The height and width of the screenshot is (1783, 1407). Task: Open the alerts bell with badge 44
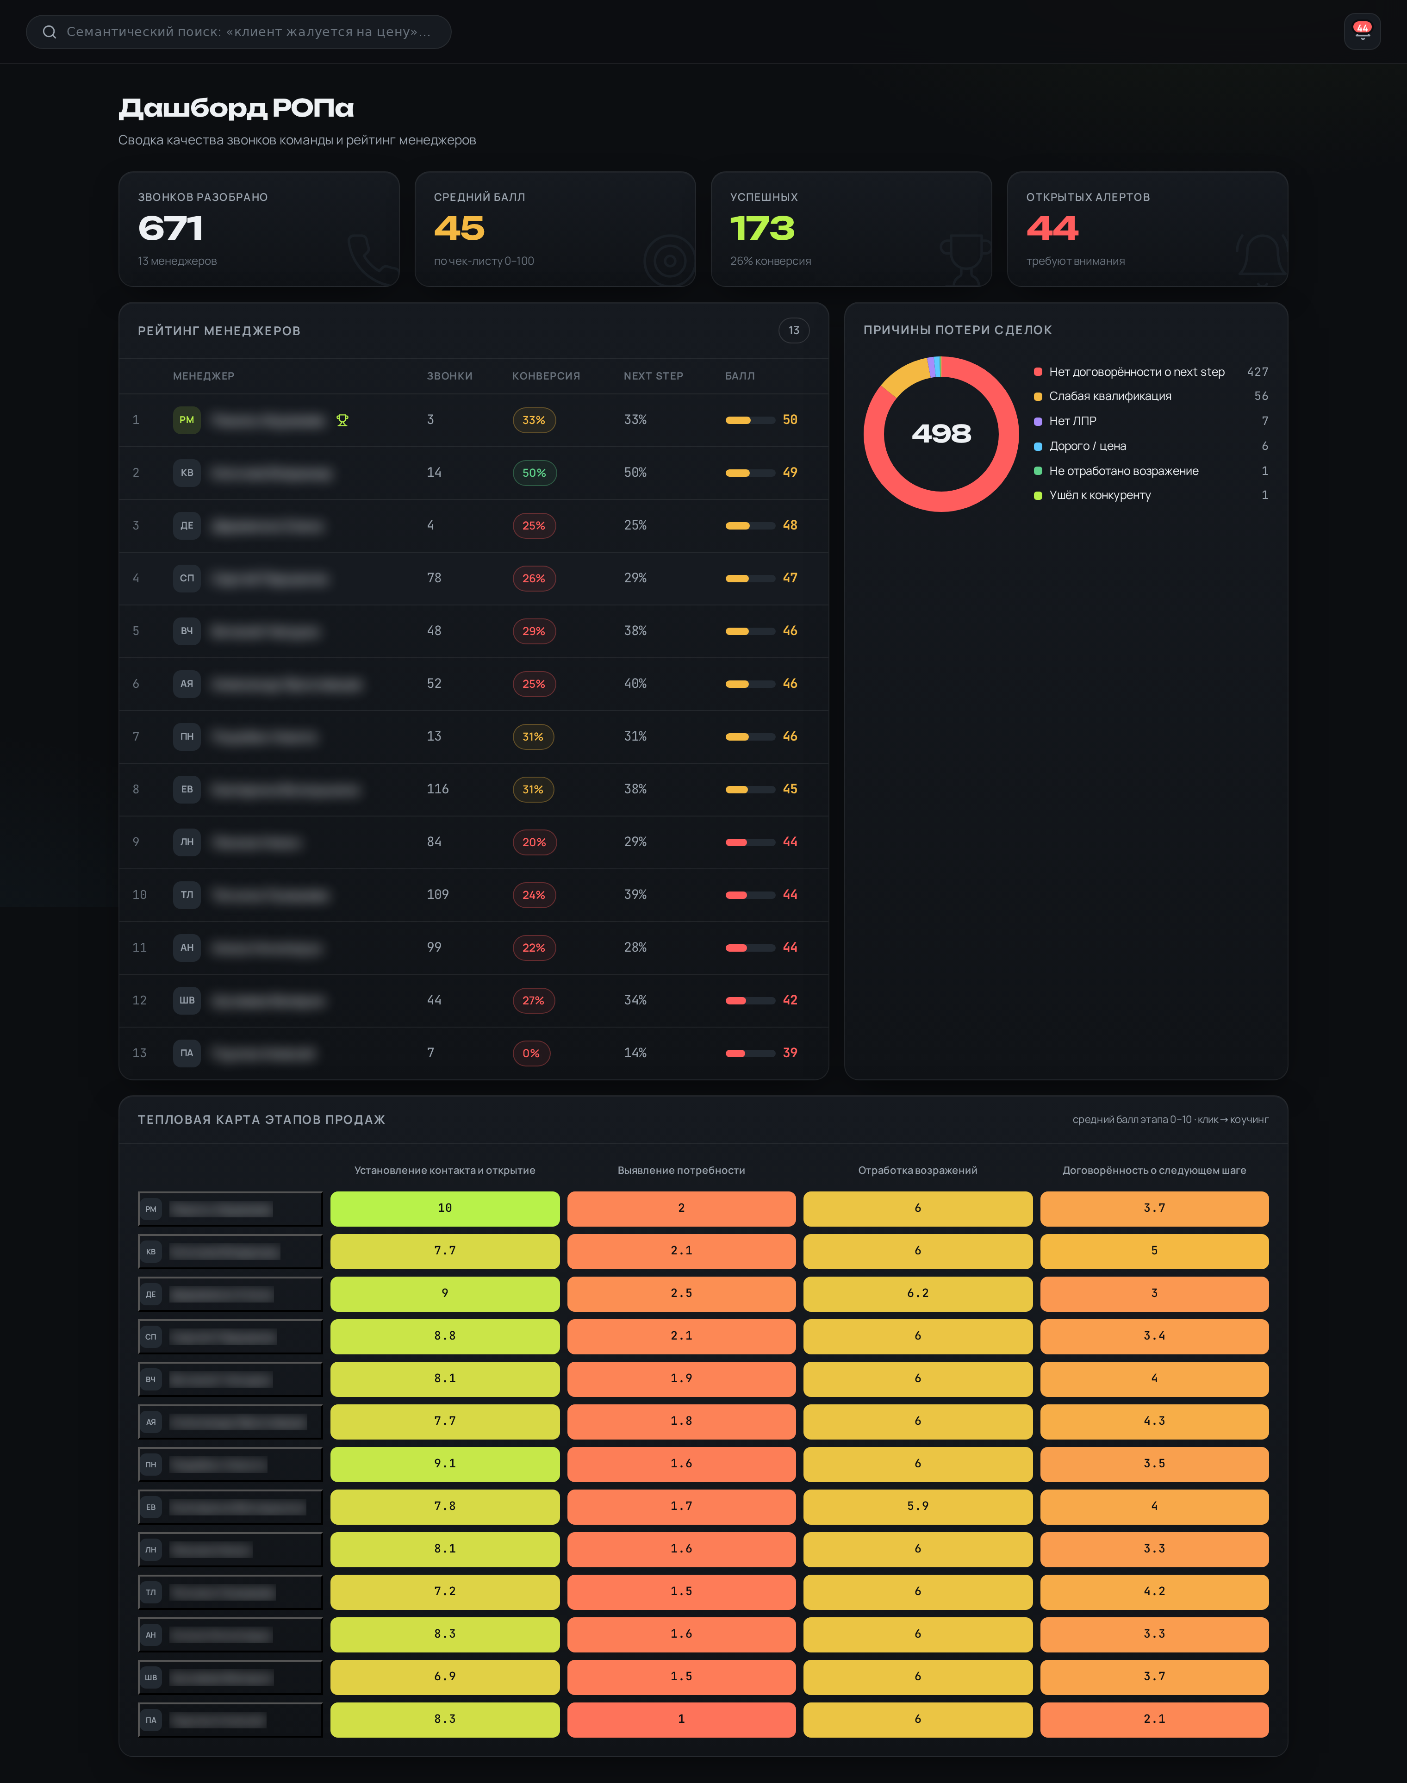(1362, 32)
